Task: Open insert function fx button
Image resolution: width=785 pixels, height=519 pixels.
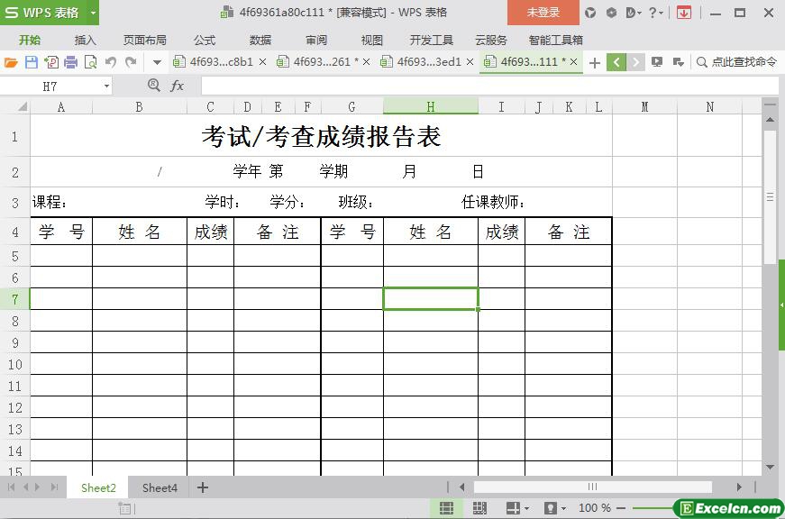Action: click(x=177, y=86)
